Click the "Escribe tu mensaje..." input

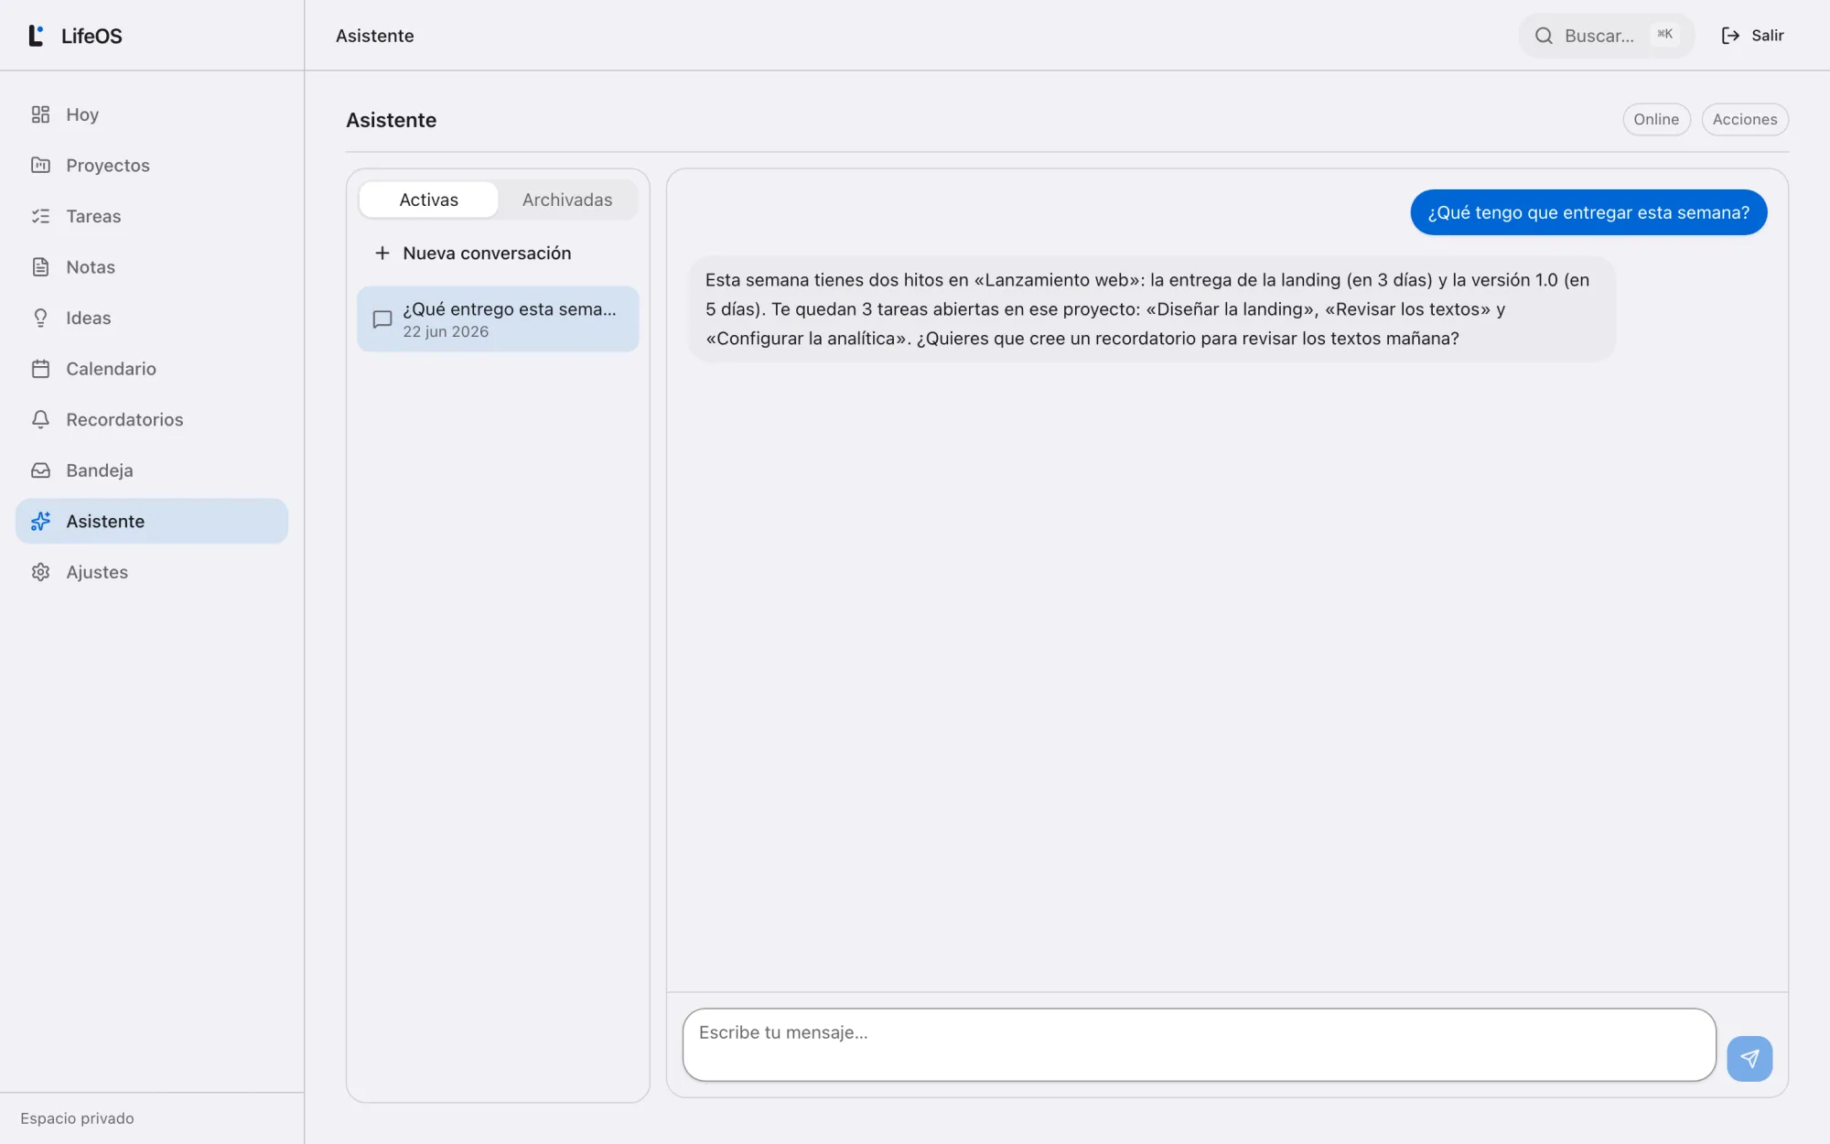(x=1199, y=1044)
